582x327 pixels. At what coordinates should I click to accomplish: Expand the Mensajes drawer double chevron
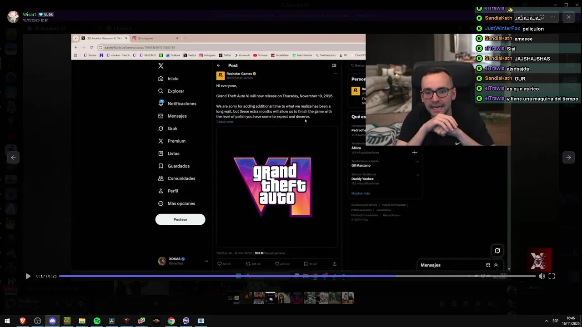tap(496, 265)
